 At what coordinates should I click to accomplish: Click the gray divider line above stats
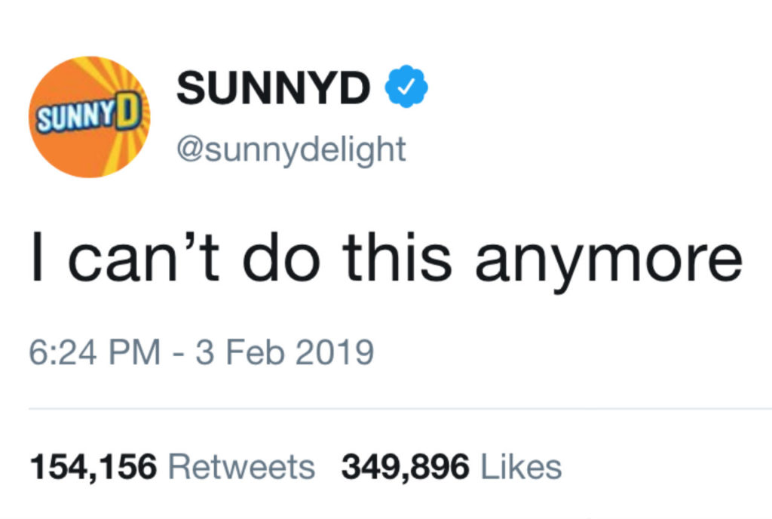pyautogui.click(x=400, y=409)
